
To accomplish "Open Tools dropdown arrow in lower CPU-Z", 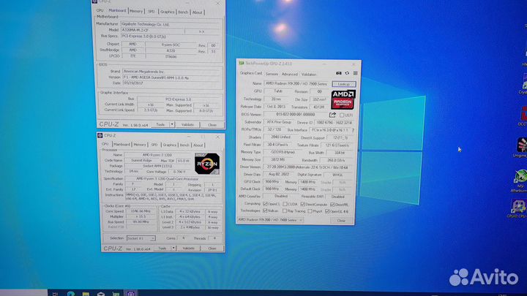I will tap(173, 248).
